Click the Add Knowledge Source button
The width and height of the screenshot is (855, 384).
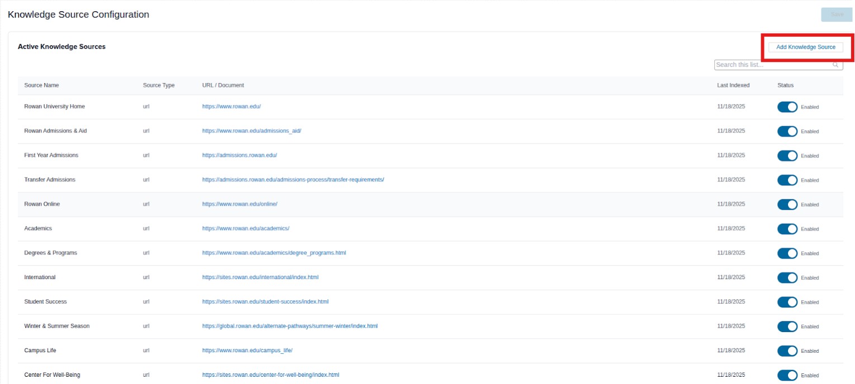pos(806,47)
